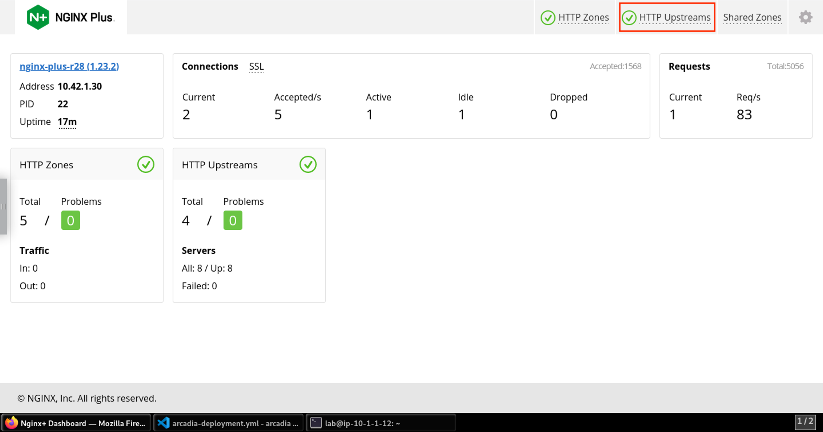Screen dimensions: 823x432
Task: Click the Servers heading in HTTP Upstreams card
Action: coord(198,251)
